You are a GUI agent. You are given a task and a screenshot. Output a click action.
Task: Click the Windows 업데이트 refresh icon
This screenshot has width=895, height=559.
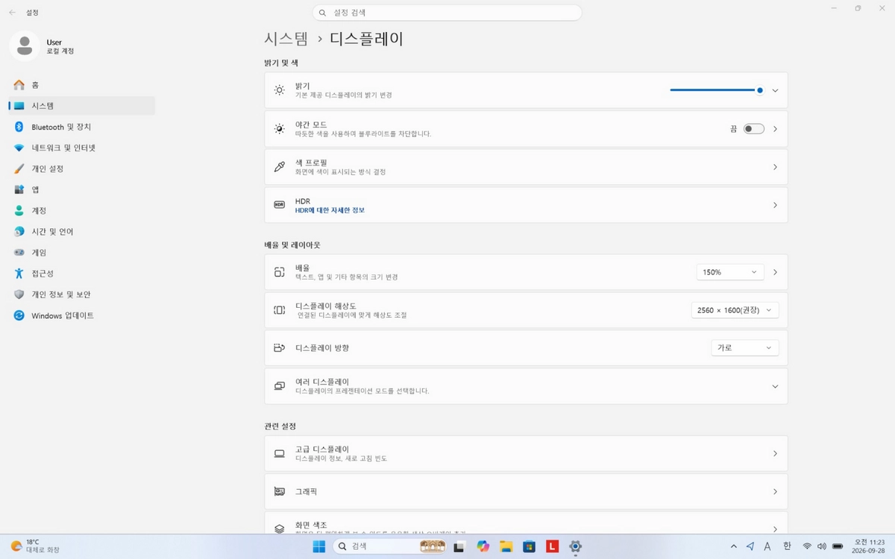(19, 315)
